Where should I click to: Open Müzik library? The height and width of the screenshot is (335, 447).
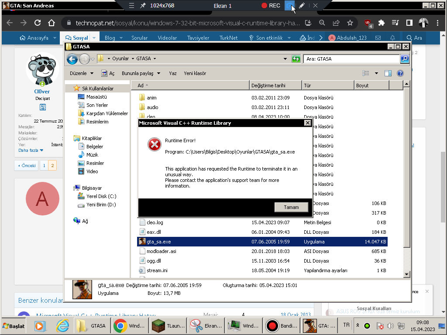point(92,155)
